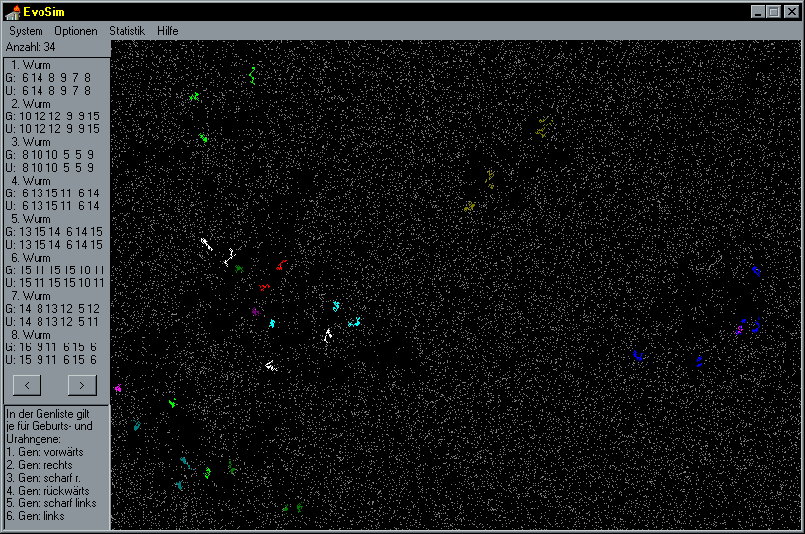Go to previous worm list page
This screenshot has height=534, width=805.
coord(27,385)
